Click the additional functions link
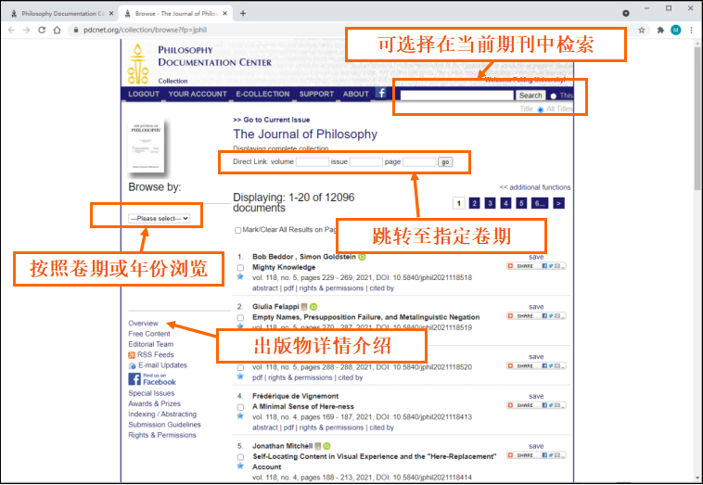The width and height of the screenshot is (703, 485). 535,187
